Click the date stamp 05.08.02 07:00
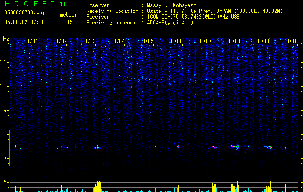Image resolution: width=303 pixels, height=192 pixels. tap(25, 22)
